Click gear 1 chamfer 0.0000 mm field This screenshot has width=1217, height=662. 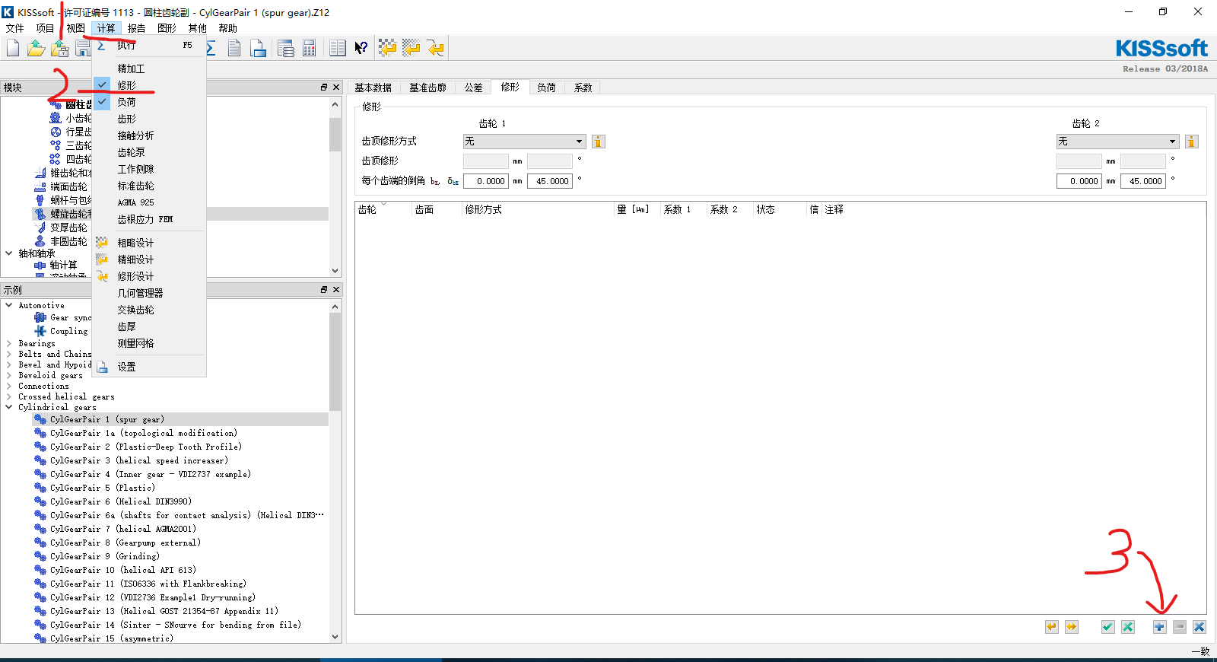(486, 181)
